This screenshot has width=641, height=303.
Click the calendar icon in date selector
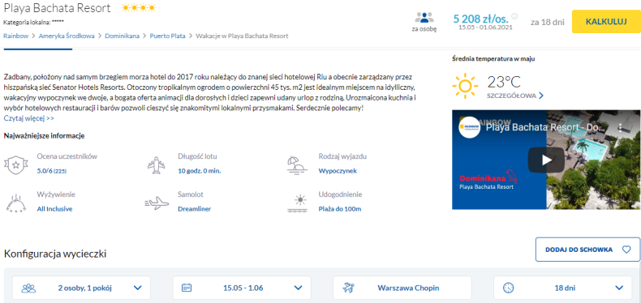click(187, 288)
